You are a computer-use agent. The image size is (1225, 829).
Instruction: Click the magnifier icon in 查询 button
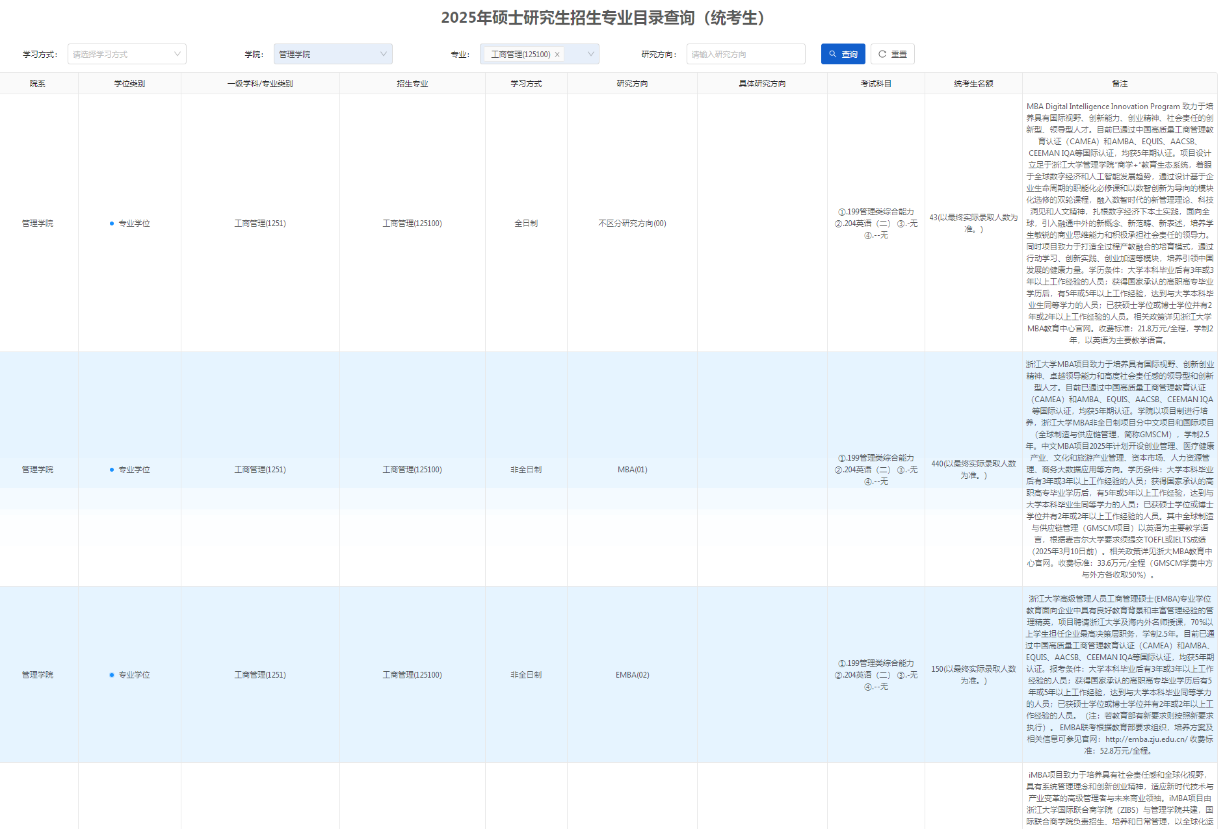tap(833, 54)
